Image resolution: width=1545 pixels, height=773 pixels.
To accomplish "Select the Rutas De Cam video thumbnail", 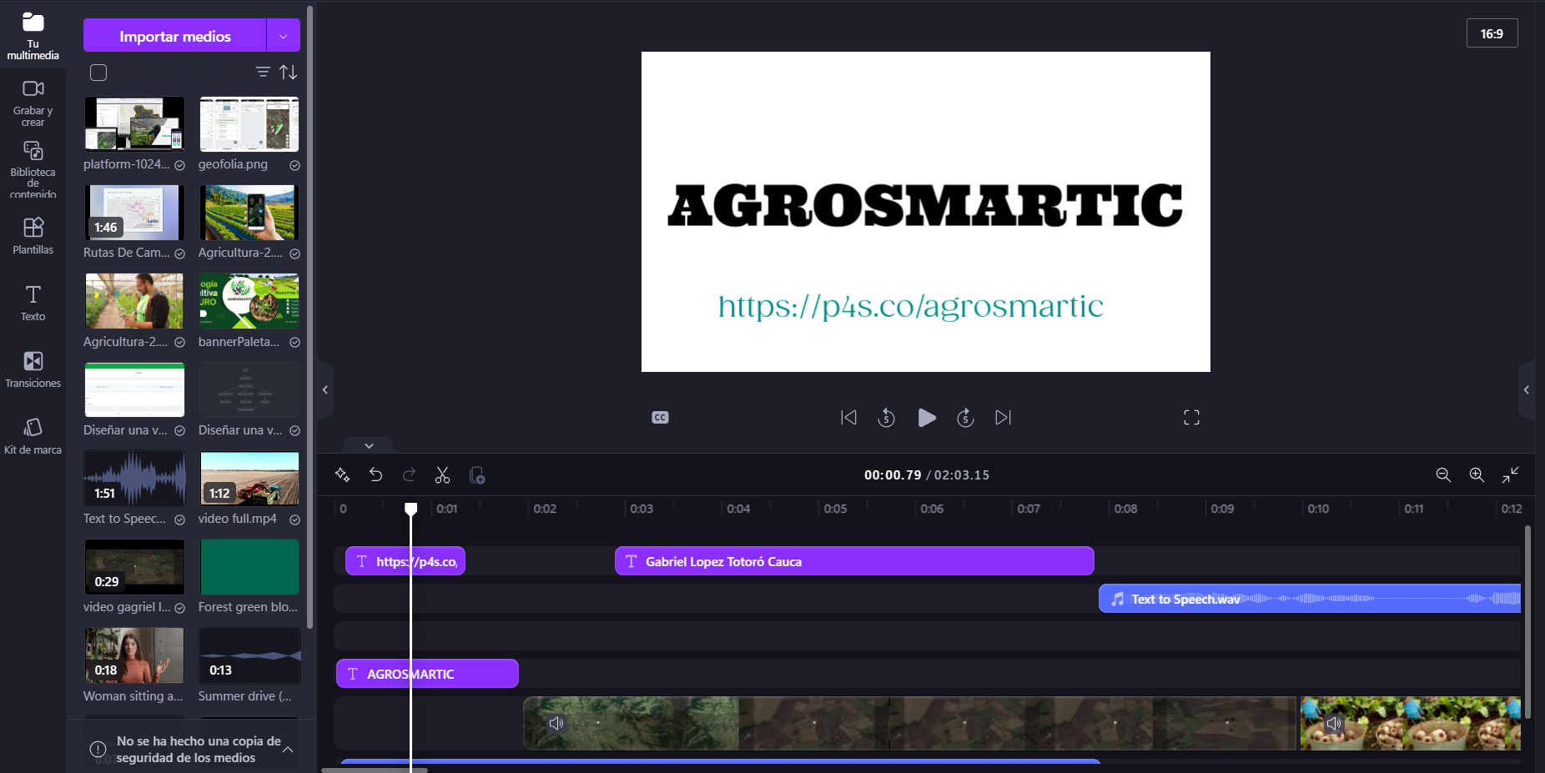I will (x=134, y=213).
